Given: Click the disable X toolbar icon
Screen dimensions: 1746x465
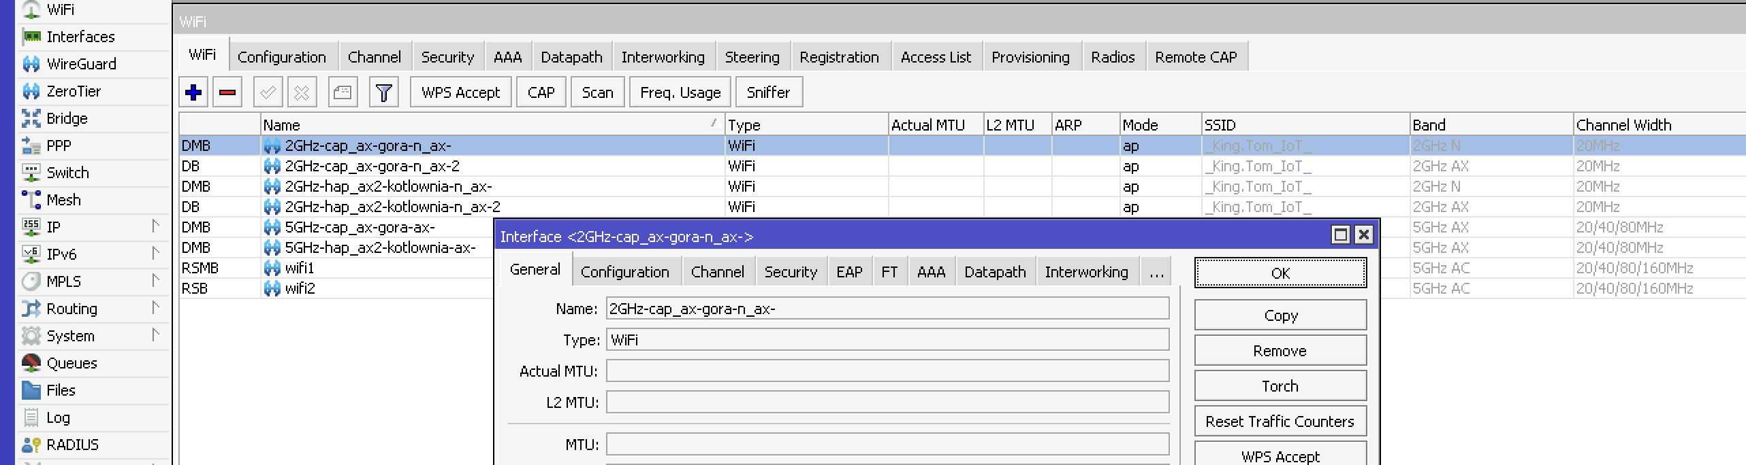Looking at the screenshot, I should pyautogui.click(x=302, y=92).
